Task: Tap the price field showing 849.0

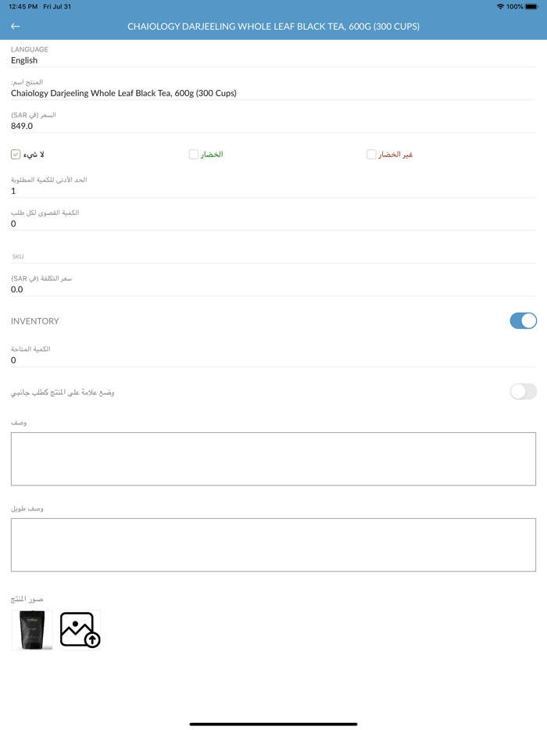Action: (x=273, y=126)
